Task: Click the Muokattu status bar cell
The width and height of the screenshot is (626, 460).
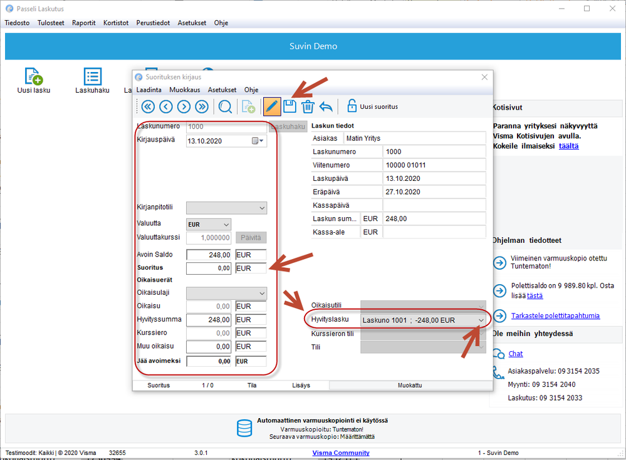Action: point(410,386)
